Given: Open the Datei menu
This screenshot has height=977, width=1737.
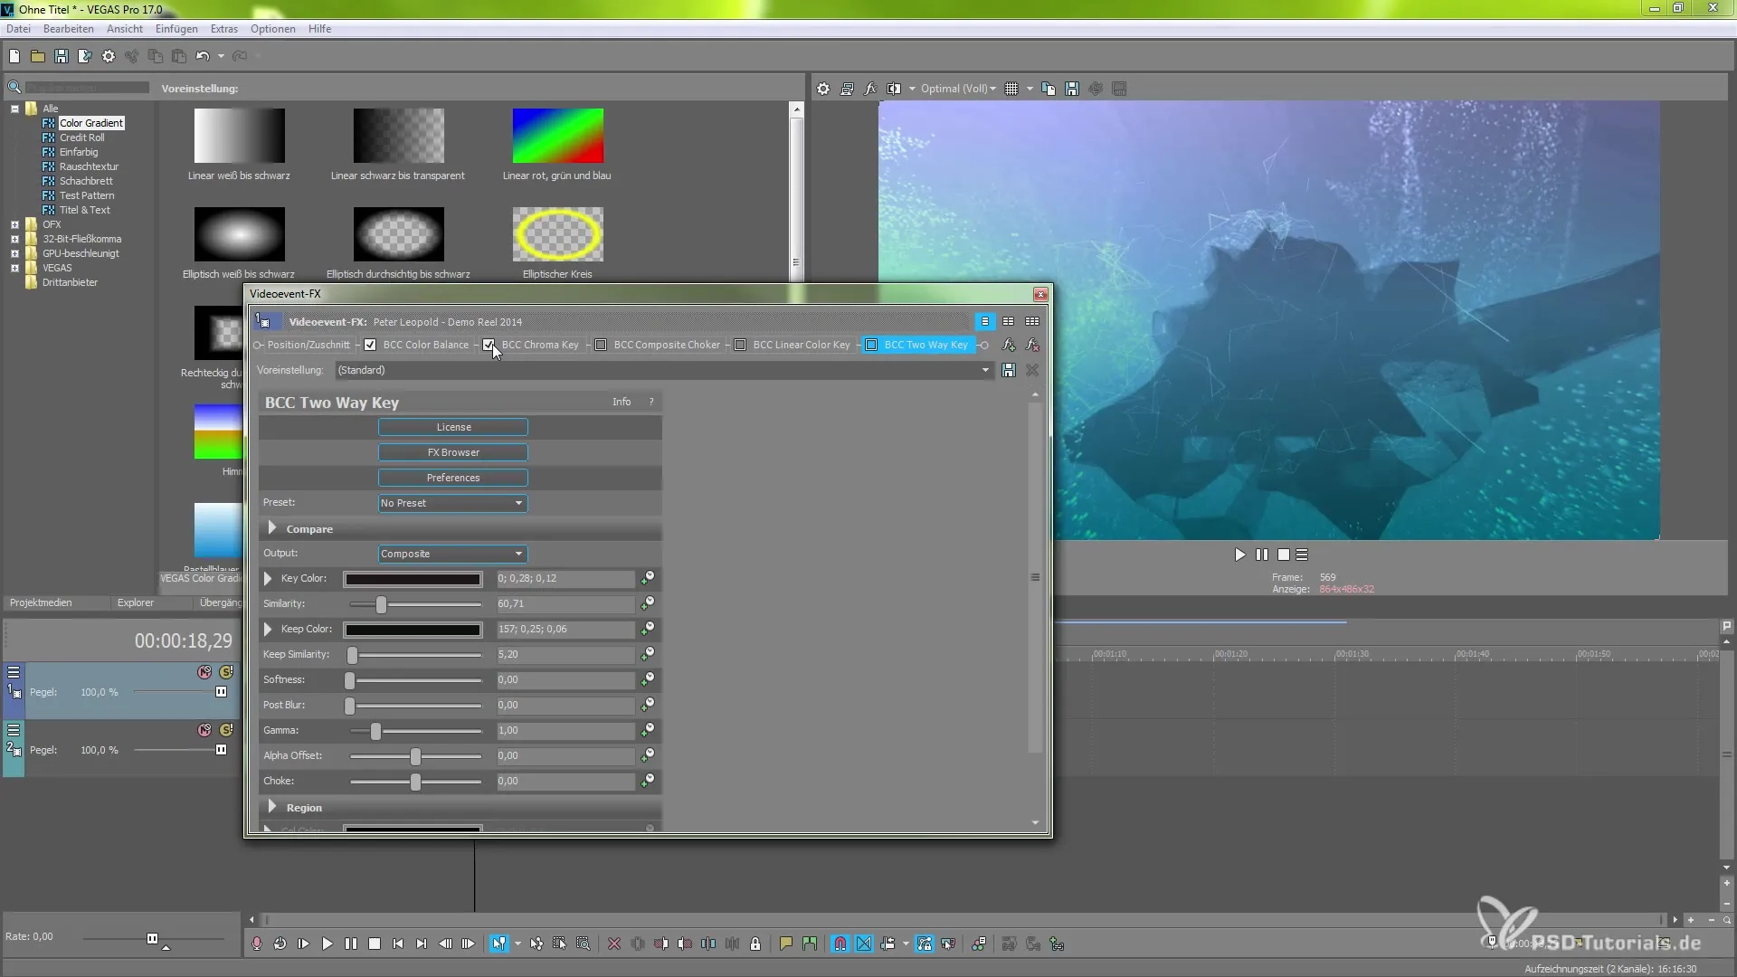Looking at the screenshot, I should click(18, 29).
